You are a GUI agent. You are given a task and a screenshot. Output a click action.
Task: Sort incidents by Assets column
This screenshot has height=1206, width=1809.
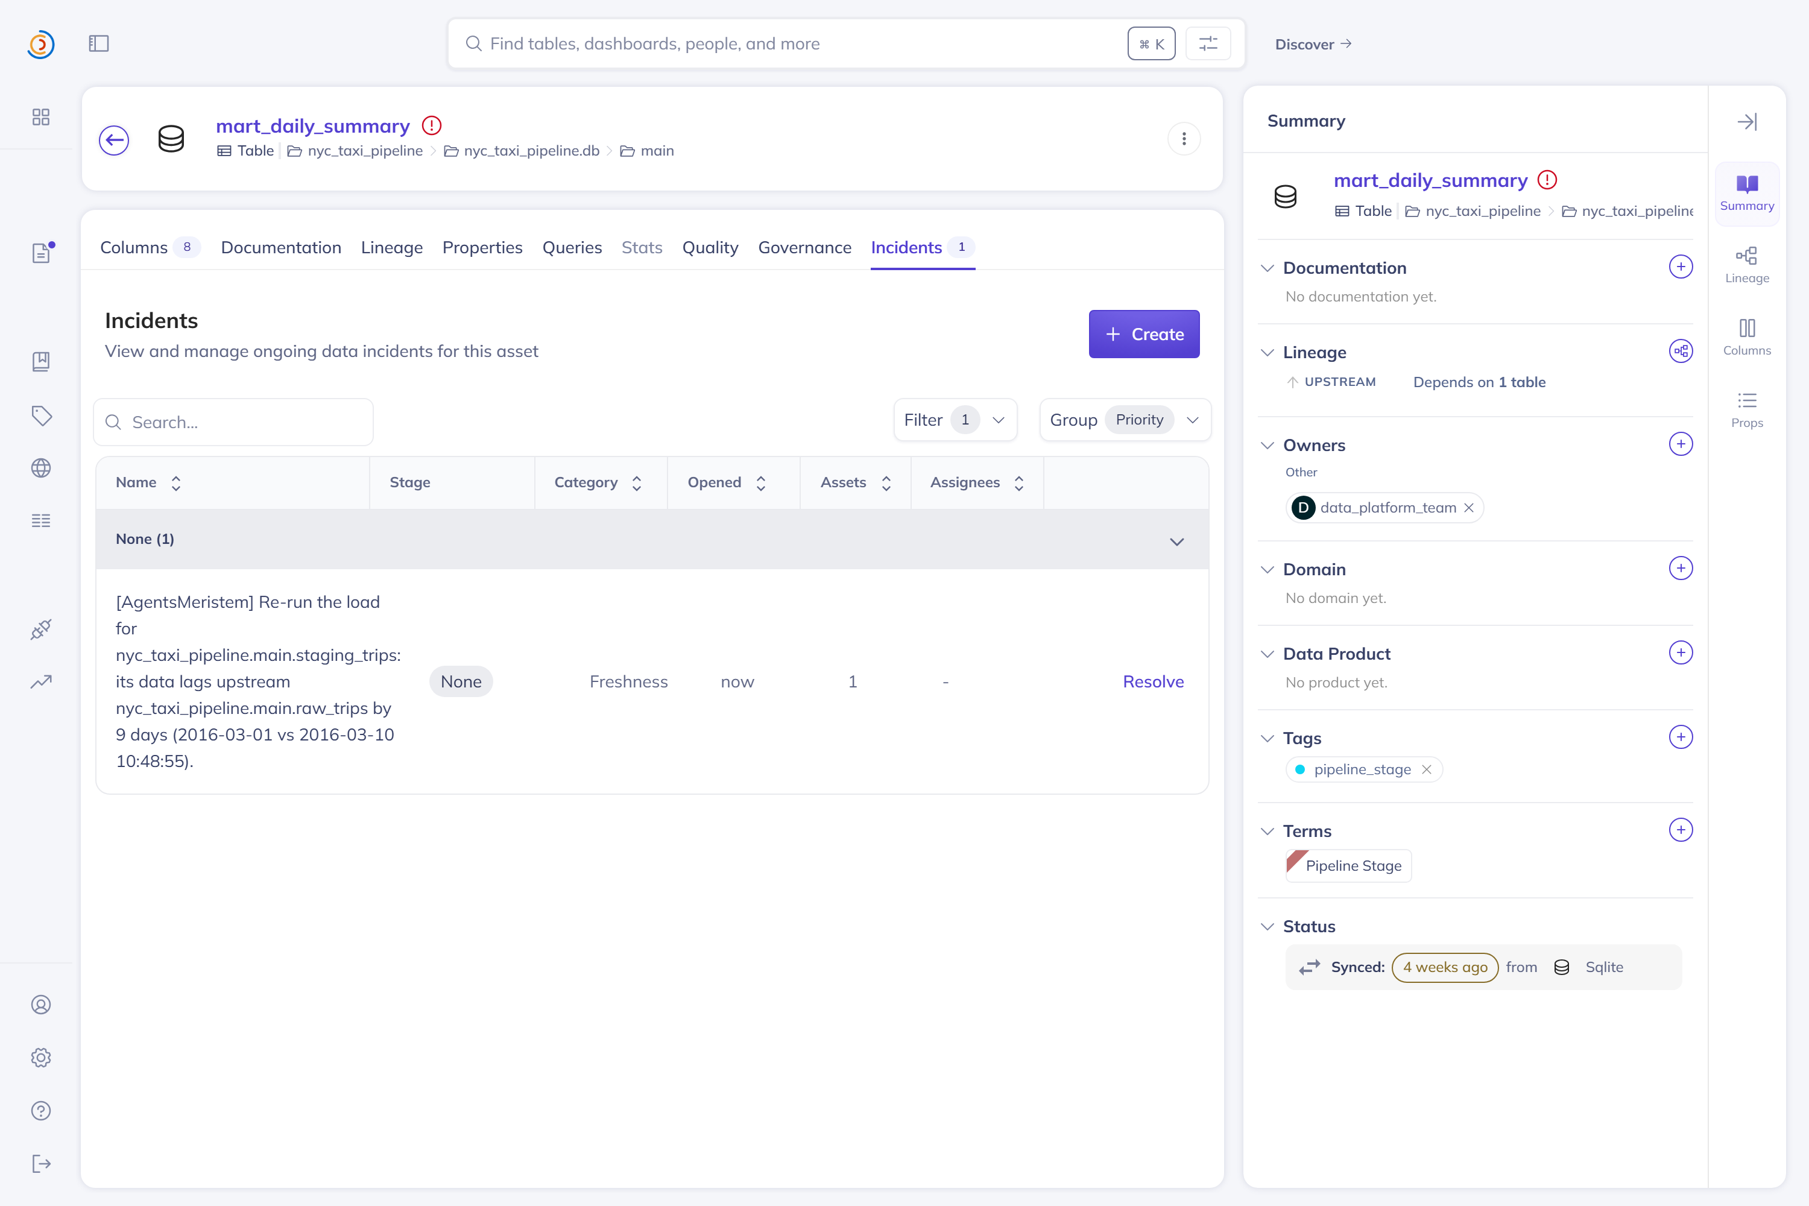click(886, 483)
